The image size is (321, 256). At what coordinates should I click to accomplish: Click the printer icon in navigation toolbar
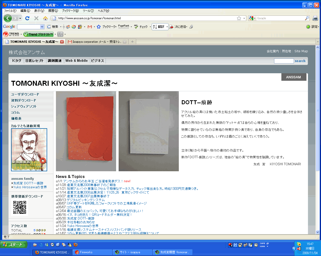pyautogui.click(x=315, y=18)
